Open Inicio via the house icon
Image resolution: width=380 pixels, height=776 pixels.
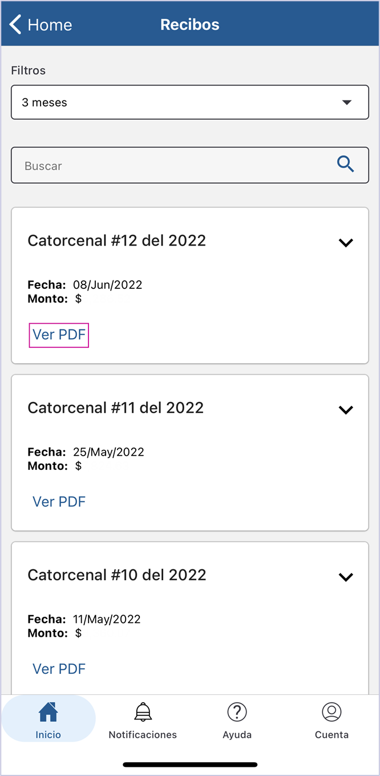tap(48, 712)
